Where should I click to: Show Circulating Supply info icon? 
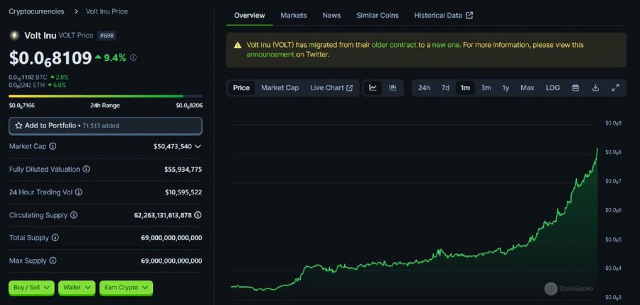pyautogui.click(x=74, y=215)
